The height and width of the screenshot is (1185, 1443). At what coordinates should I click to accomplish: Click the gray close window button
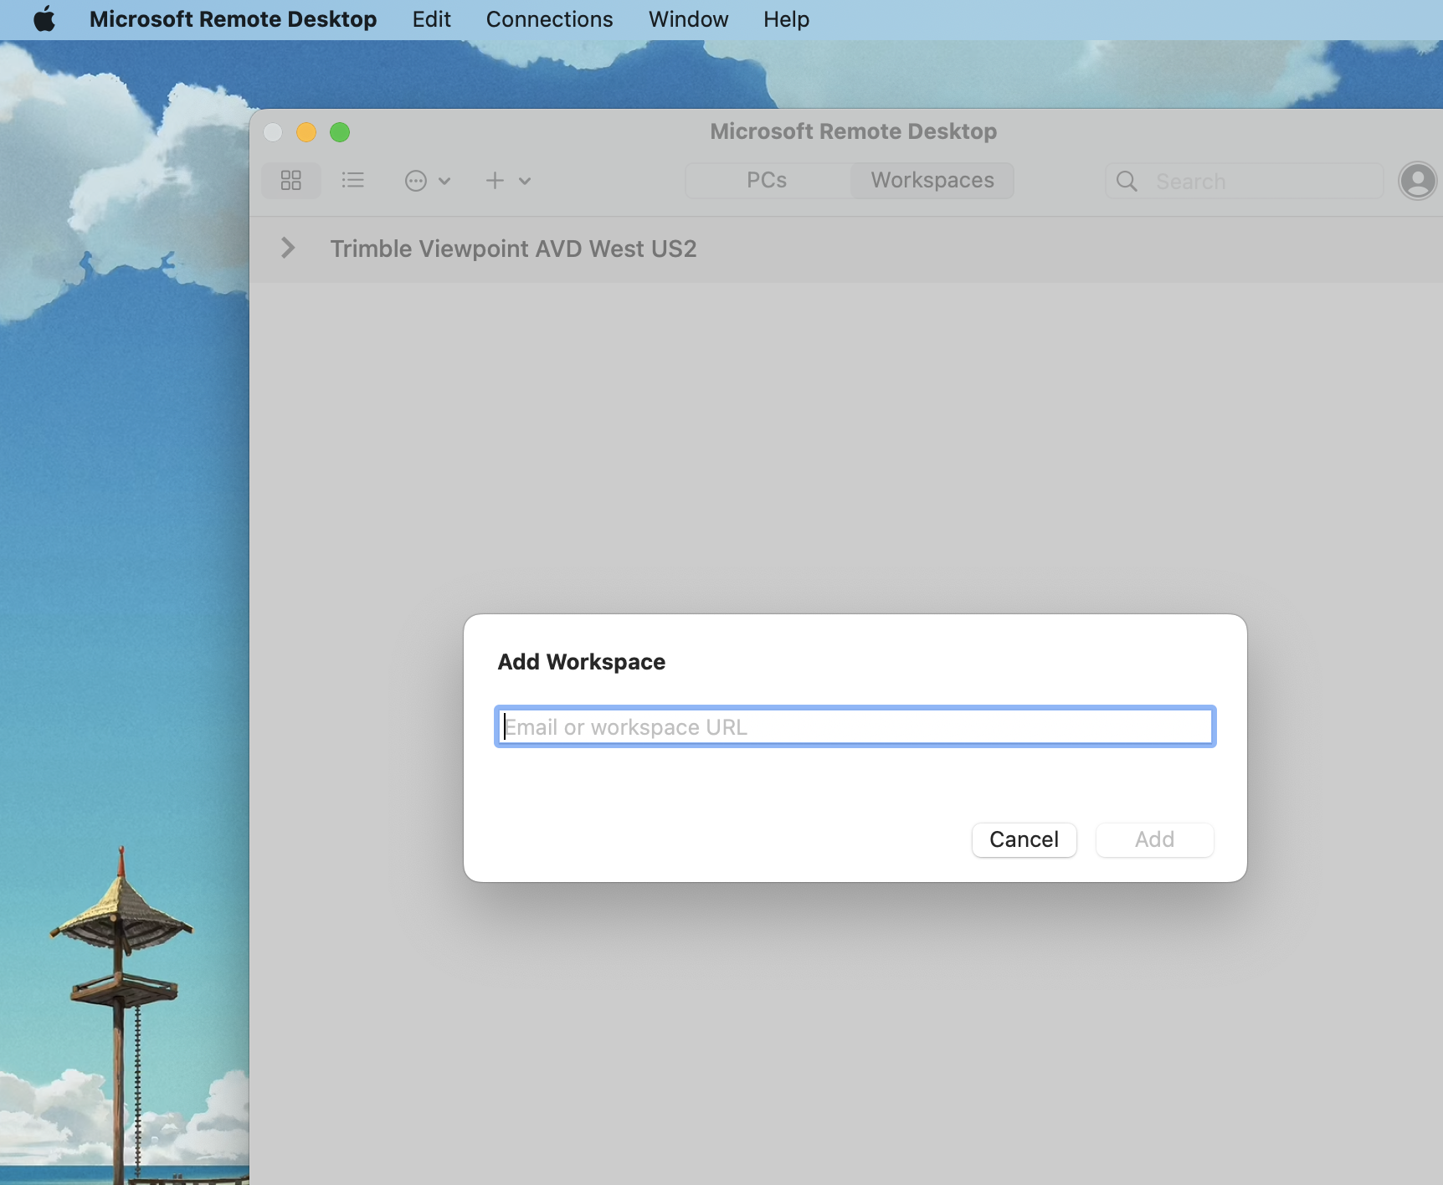click(273, 132)
